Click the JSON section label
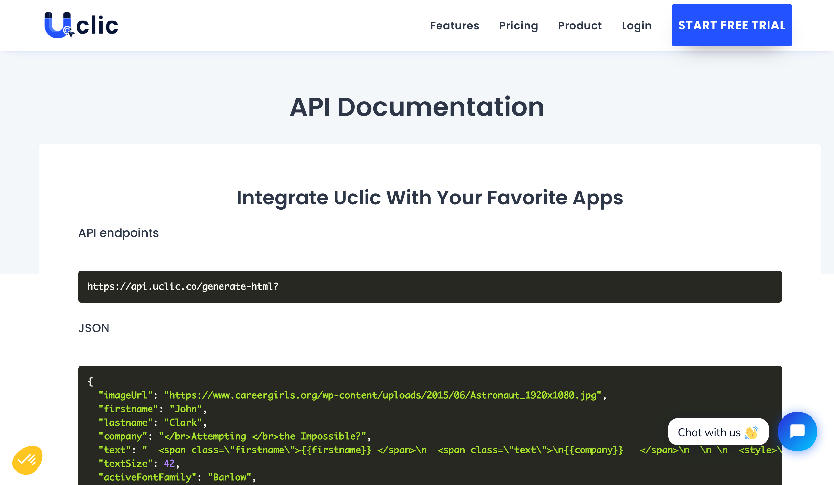Screen dimensions: 834x485 pyautogui.click(x=93, y=328)
